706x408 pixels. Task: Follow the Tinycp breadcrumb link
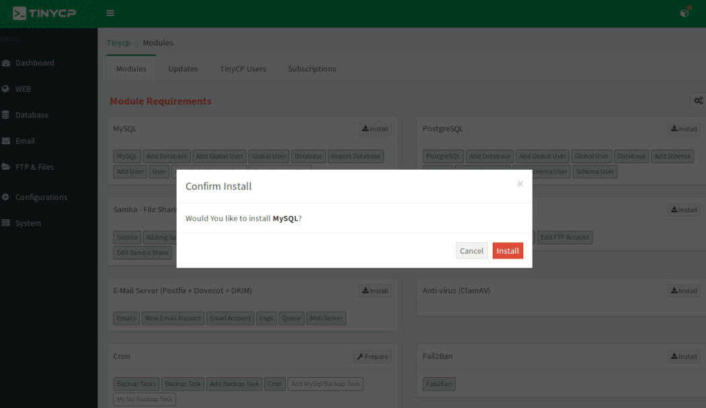coord(118,43)
